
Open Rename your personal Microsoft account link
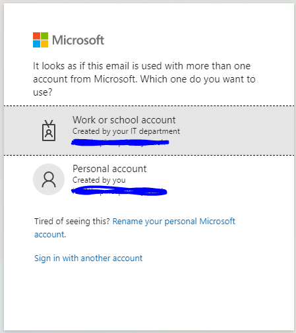point(134,227)
